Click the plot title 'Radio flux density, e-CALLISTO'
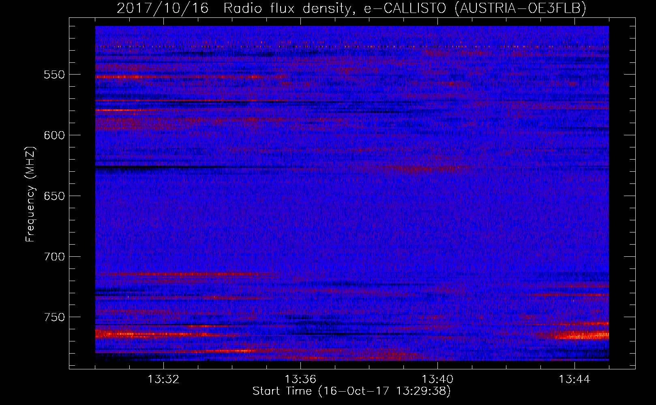The image size is (656, 405). click(335, 9)
